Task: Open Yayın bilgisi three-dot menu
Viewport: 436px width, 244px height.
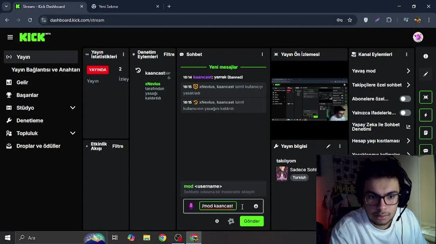Action: click(x=340, y=146)
